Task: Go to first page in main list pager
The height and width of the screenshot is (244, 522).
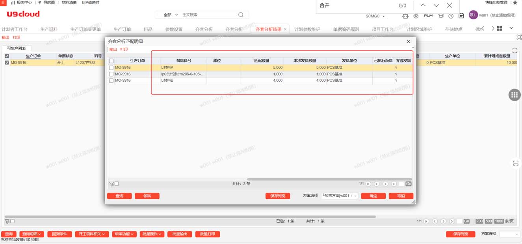Action: pos(426,221)
